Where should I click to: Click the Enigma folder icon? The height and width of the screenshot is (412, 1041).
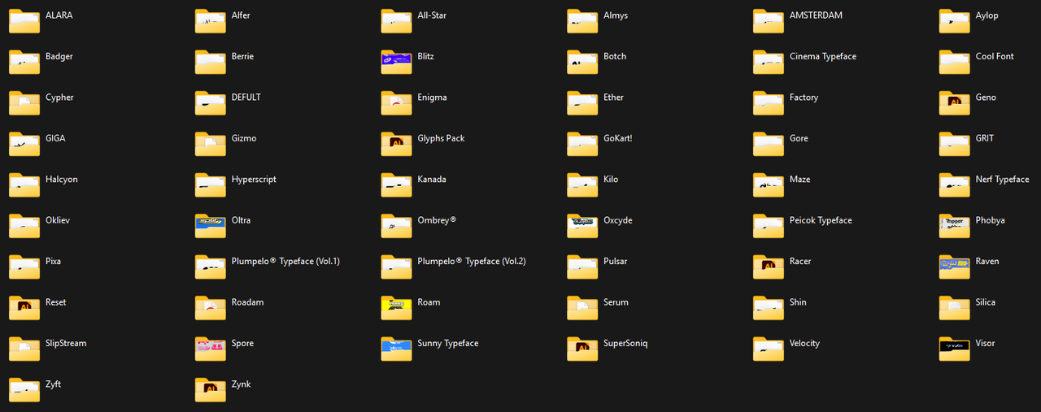coord(397,102)
